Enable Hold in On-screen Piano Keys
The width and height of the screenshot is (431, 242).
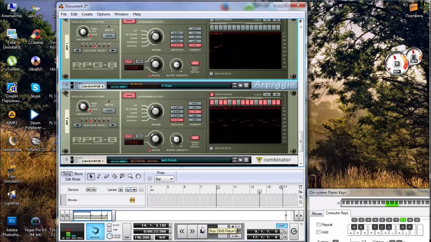(x=319, y=232)
